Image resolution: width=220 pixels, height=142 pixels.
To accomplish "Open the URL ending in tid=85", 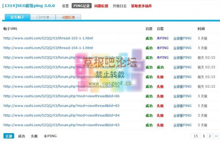I will 62,106.
